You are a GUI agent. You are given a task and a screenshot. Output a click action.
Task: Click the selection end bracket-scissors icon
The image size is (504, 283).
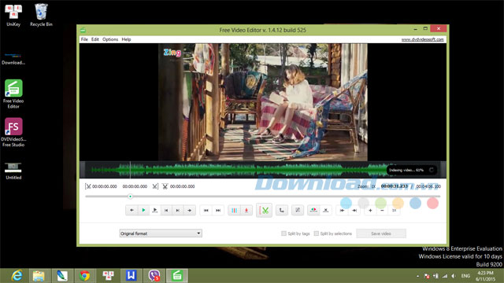click(x=155, y=186)
